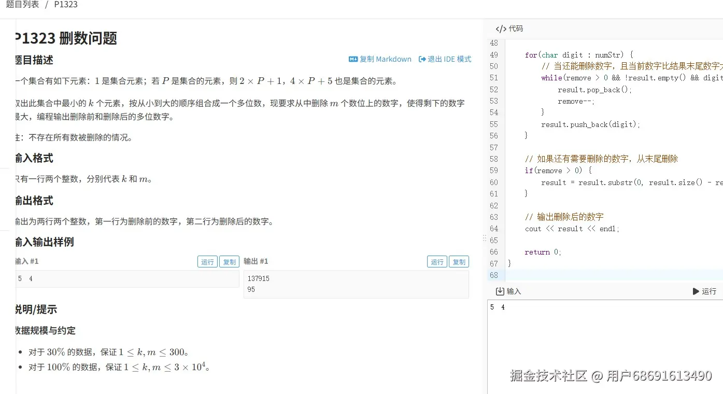Copy sample input using 复制 button
The height and width of the screenshot is (394, 723).
[229, 262]
